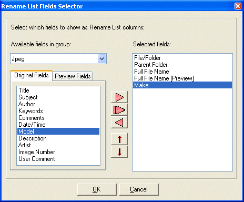The width and height of the screenshot is (244, 202).
Task: Select the Original Fields tab
Action: (x=32, y=75)
